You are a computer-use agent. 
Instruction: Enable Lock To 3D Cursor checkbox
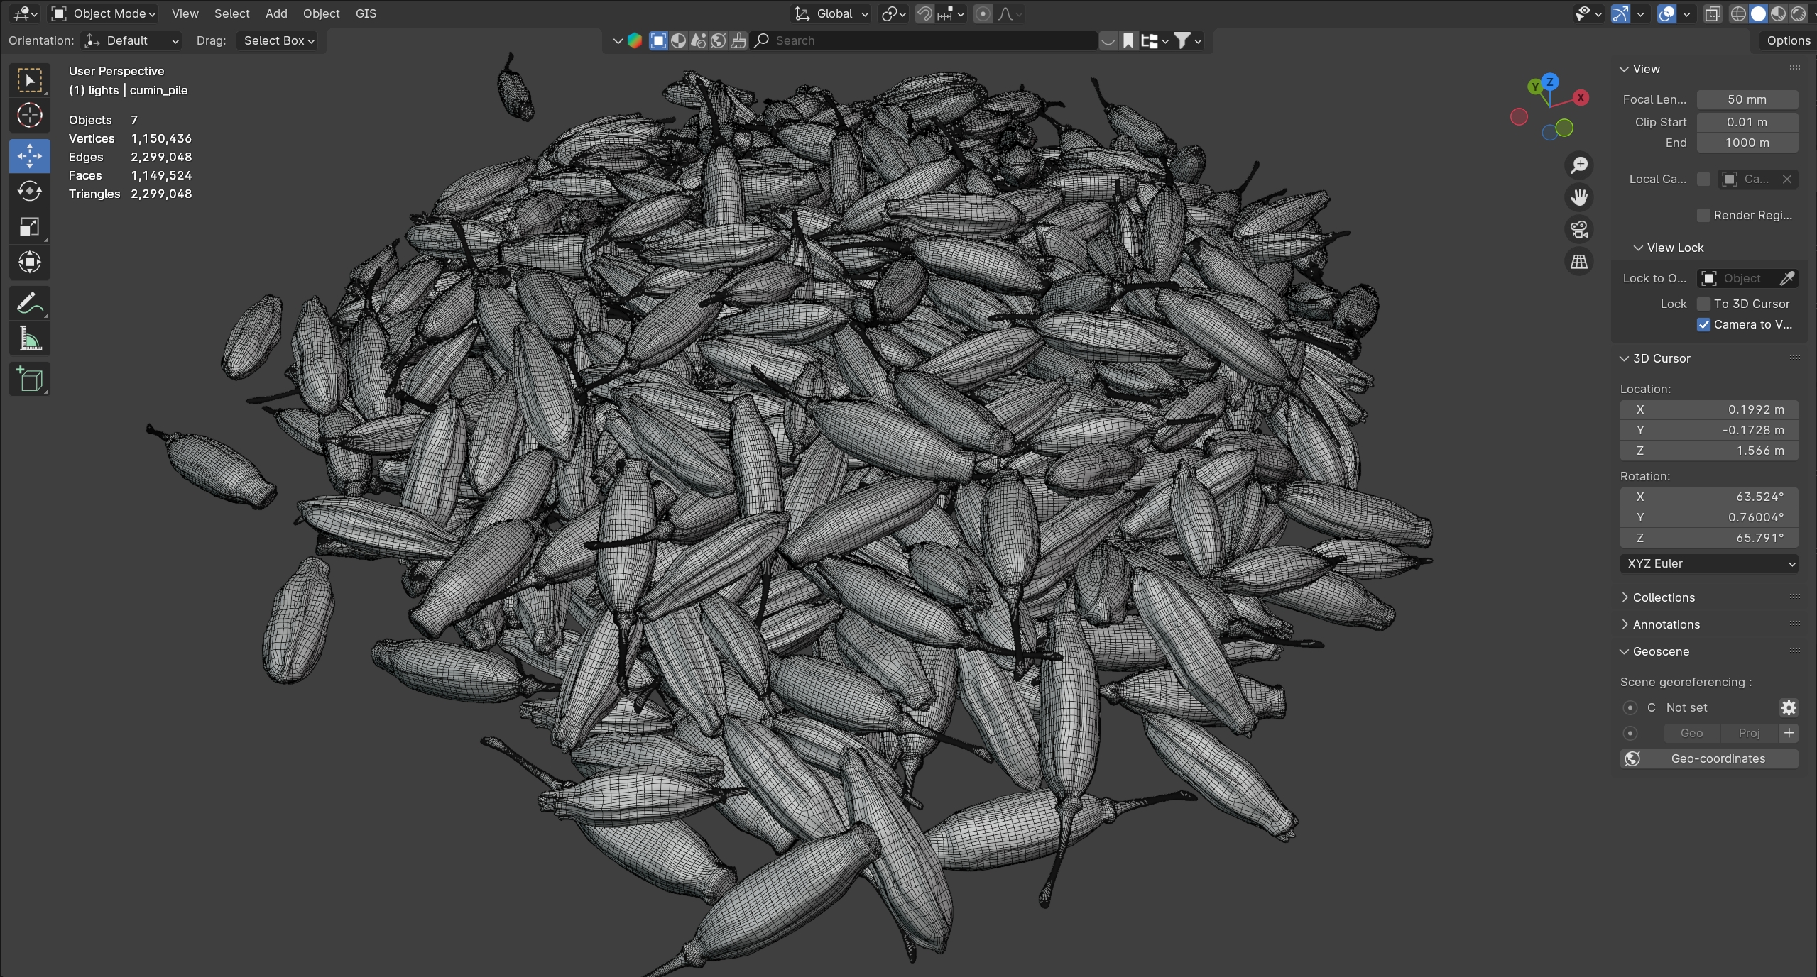1703,304
